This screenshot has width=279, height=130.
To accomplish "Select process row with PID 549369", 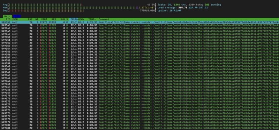I will [139, 92].
